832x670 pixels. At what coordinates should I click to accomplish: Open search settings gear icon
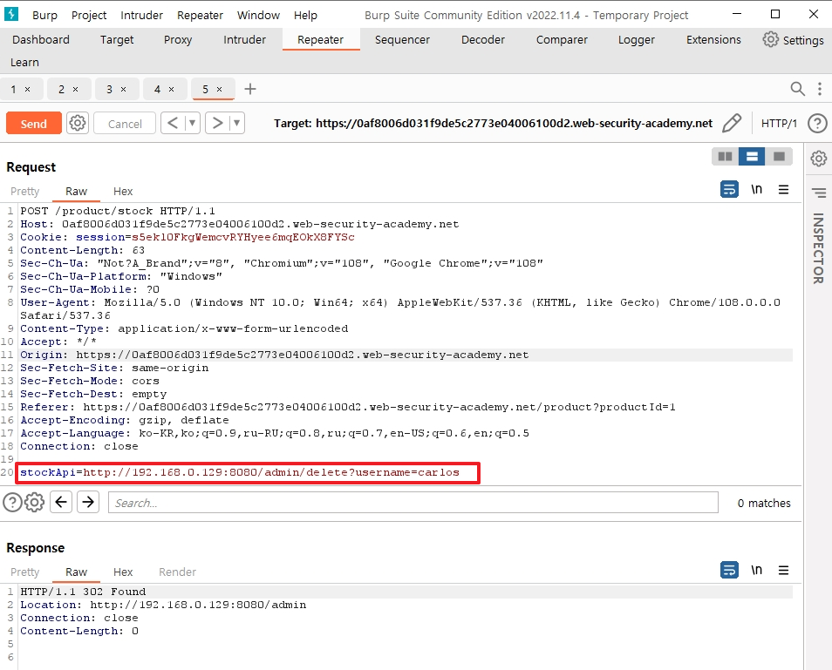(35, 502)
